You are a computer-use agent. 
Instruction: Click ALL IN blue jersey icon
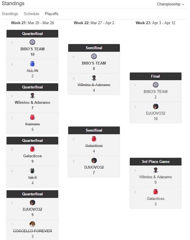pos(32,64)
